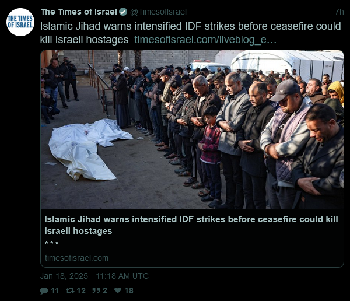Viewport: 350px width, 301px height.
Task: Click the reply speech bubble icon
Action: (44, 290)
